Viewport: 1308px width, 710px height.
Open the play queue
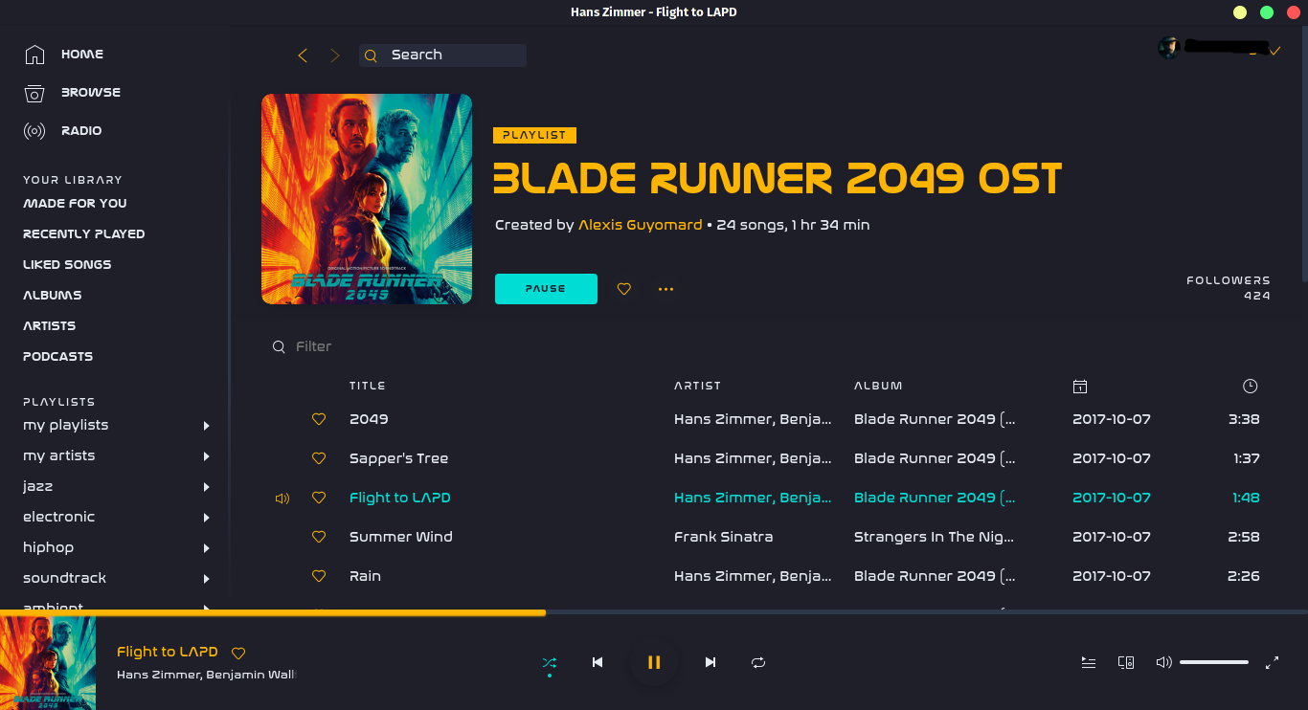click(x=1089, y=662)
